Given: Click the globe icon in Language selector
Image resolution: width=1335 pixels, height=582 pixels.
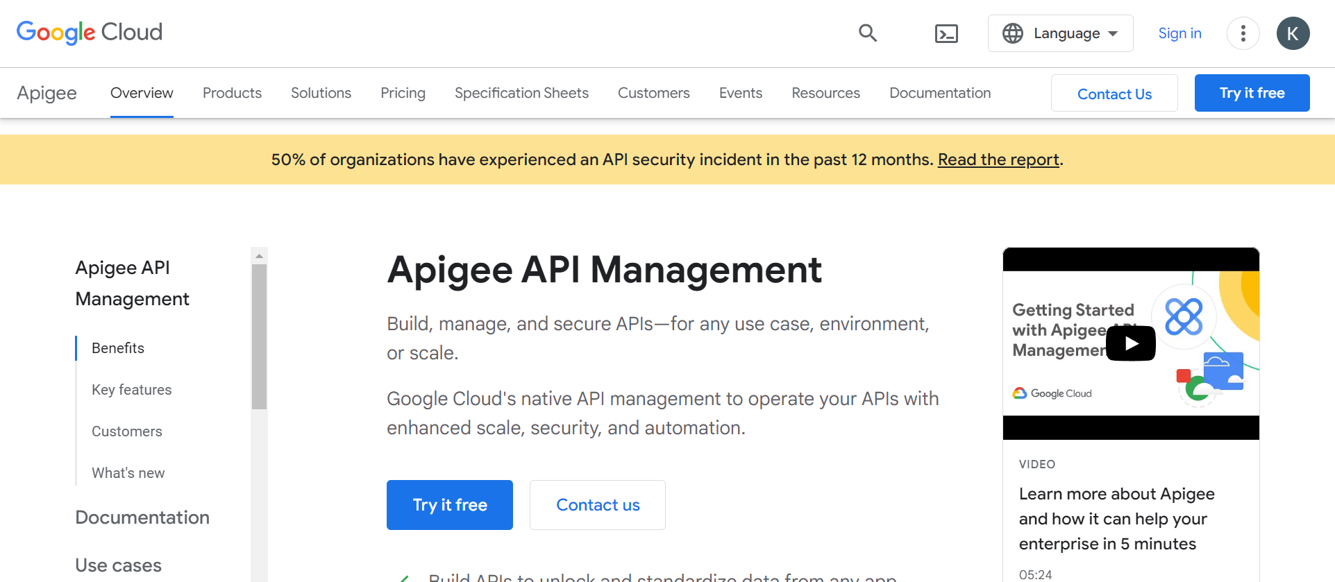Looking at the screenshot, I should point(1013,33).
